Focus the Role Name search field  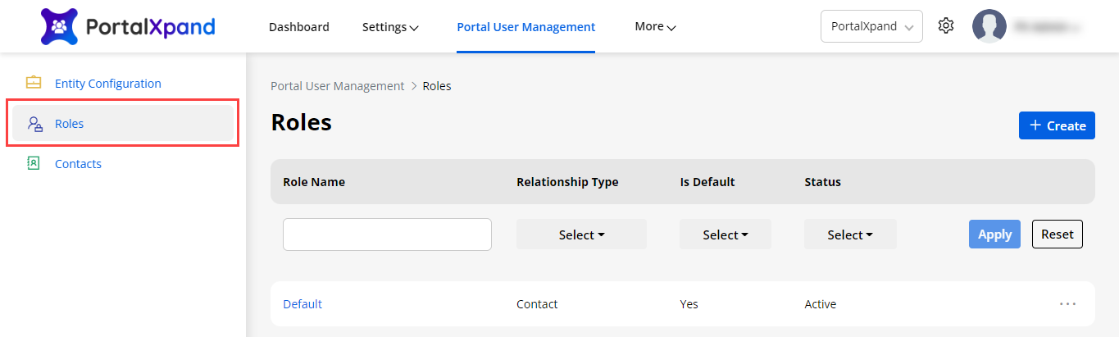pos(387,235)
